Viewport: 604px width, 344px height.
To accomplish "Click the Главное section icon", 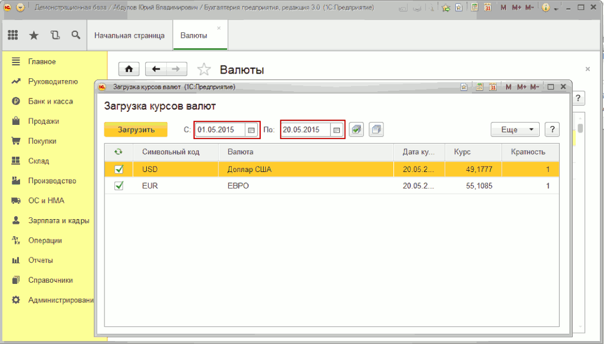I will point(16,62).
